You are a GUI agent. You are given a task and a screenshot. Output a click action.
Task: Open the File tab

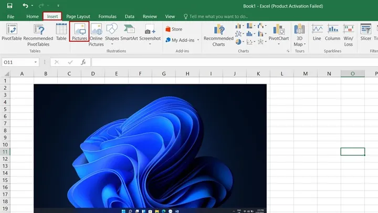click(10, 17)
